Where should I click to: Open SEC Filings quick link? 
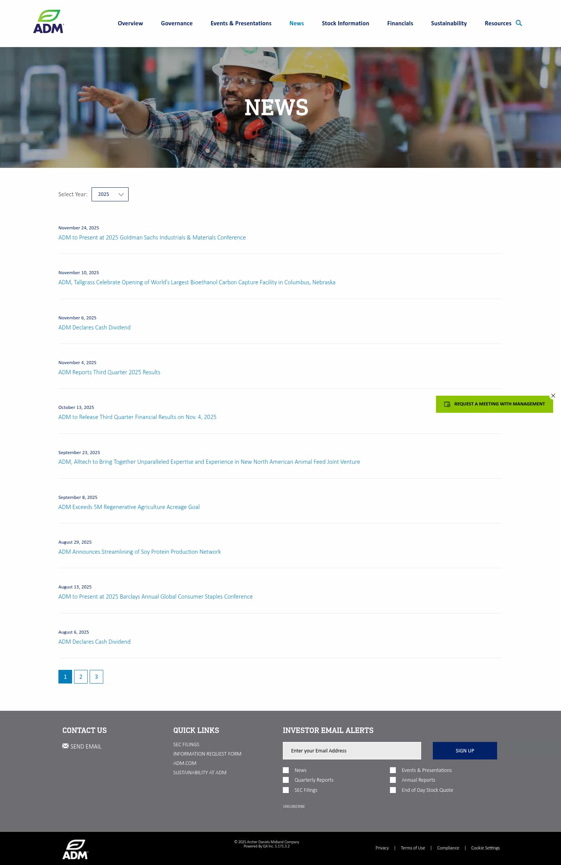[x=186, y=745]
